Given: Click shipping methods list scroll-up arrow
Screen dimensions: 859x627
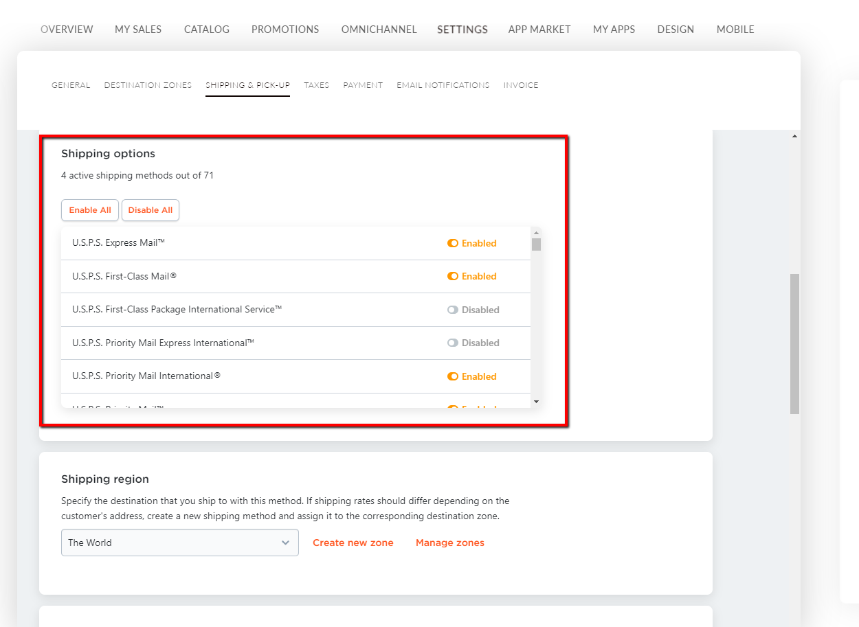Looking at the screenshot, I should point(536,233).
